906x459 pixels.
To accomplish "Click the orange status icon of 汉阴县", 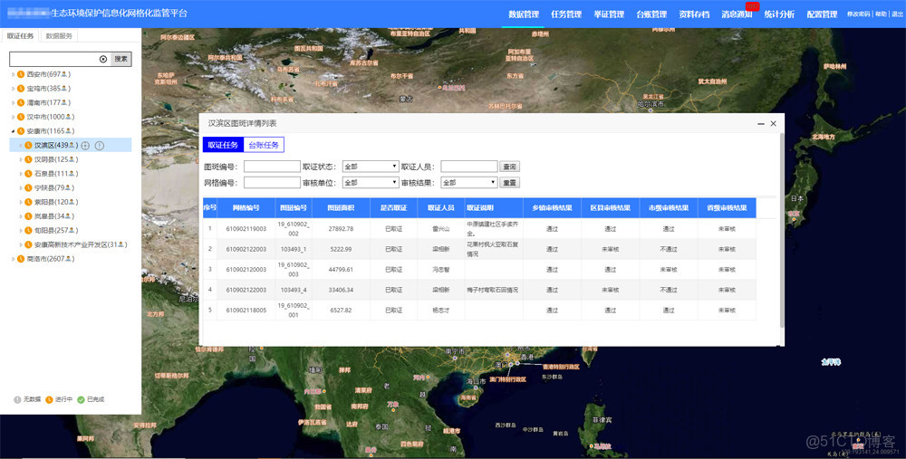I will [x=28, y=159].
